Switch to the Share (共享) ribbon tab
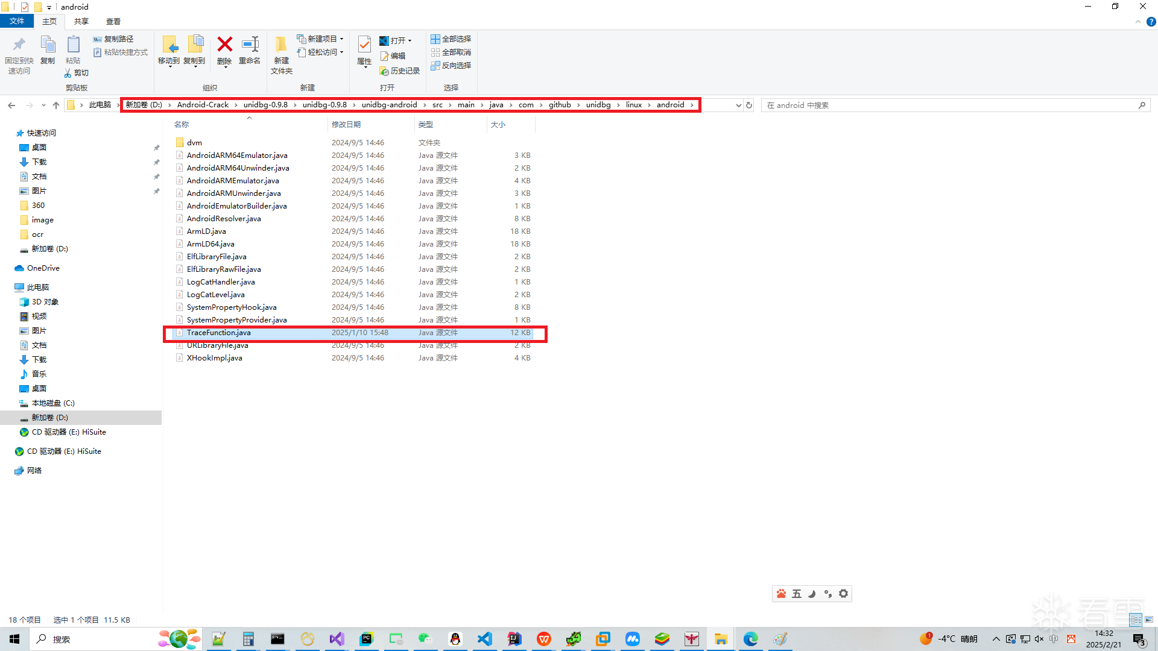The width and height of the screenshot is (1158, 651). (81, 21)
